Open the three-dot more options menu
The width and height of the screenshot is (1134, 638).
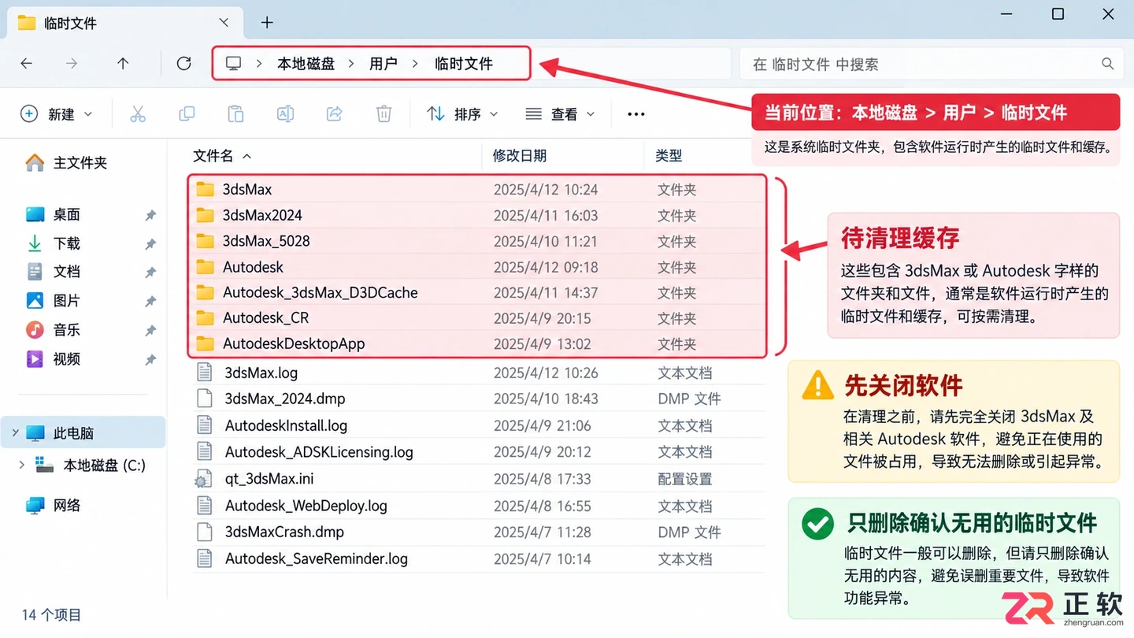[636, 114]
